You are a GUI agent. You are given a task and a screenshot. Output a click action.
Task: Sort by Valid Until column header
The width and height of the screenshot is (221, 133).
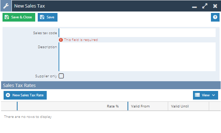pyautogui.click(x=188, y=106)
